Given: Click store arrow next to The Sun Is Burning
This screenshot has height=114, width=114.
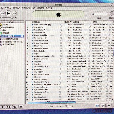Looking at the screenshot, I should pos(61,59).
